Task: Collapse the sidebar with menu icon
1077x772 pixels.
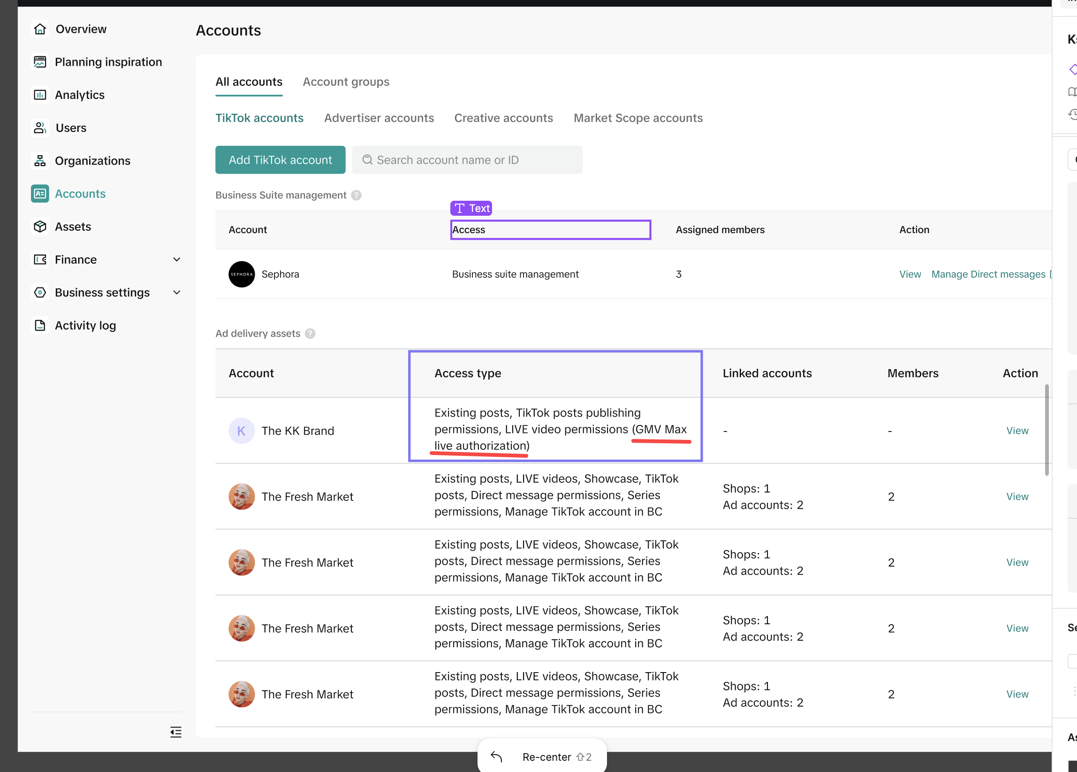Action: pos(176,732)
